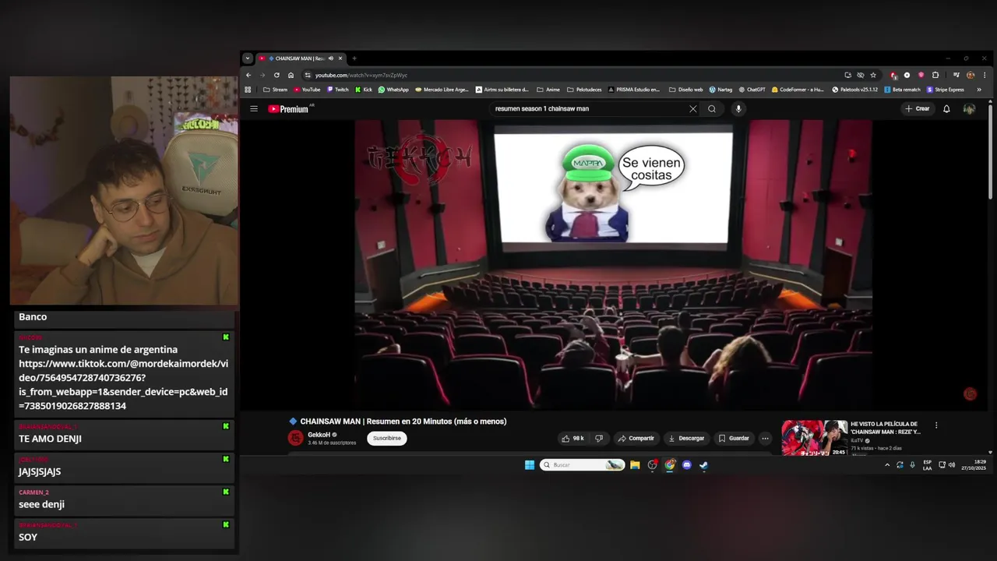The width and height of the screenshot is (997, 561).
Task: Open a new browser tab
Action: (x=354, y=58)
